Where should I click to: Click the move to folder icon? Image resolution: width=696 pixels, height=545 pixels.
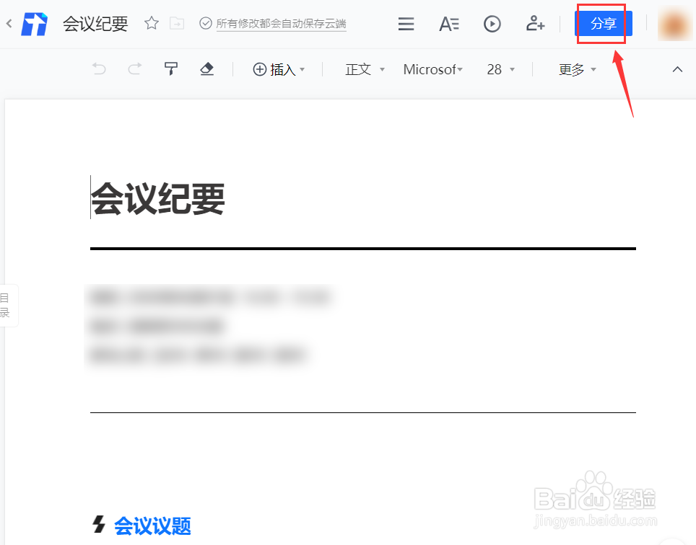tap(177, 22)
